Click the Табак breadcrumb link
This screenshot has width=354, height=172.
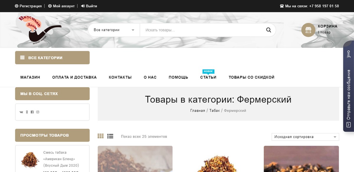[215, 110]
